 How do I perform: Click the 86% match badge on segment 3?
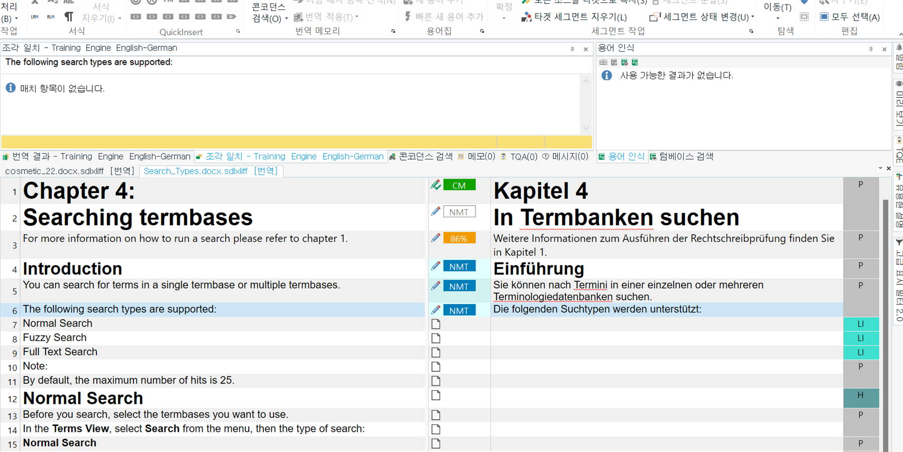click(x=459, y=238)
